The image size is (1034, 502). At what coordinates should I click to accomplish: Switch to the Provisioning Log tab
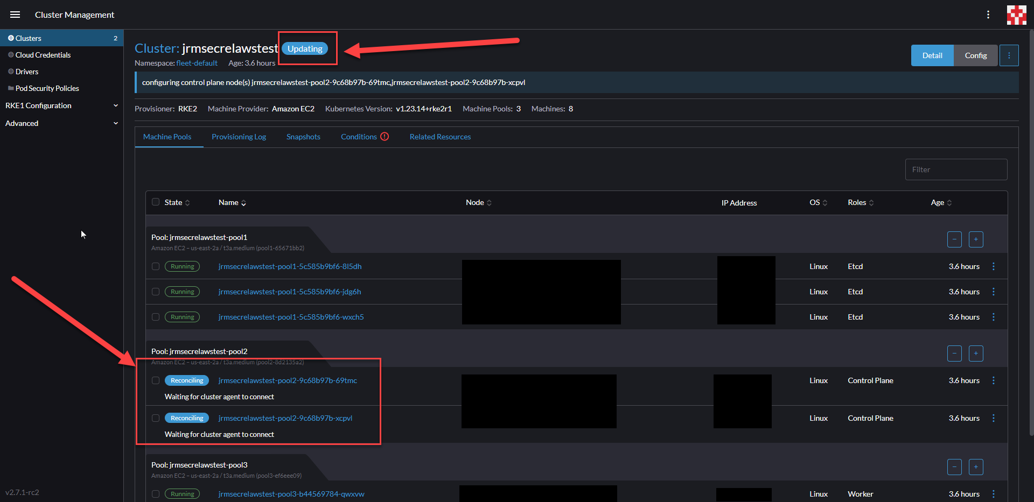(239, 137)
